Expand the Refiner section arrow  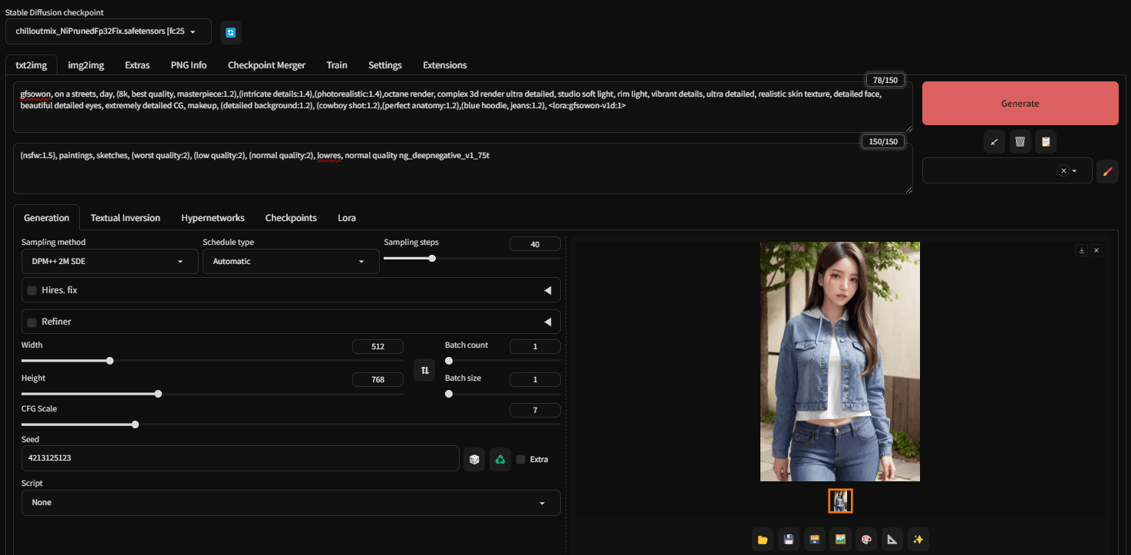548,322
